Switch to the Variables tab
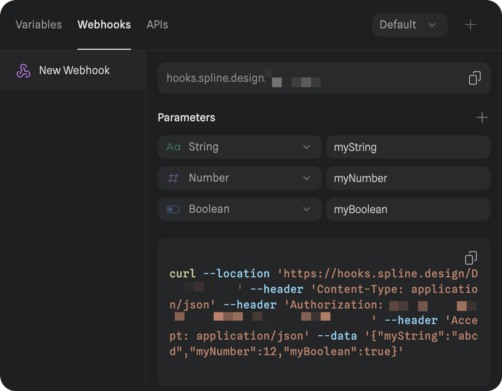502x391 pixels. coord(39,25)
